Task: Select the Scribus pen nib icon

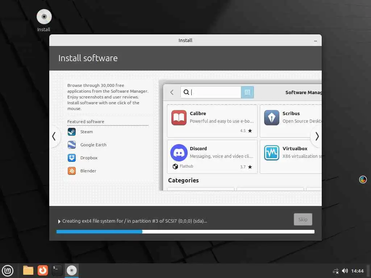Action: click(272, 118)
